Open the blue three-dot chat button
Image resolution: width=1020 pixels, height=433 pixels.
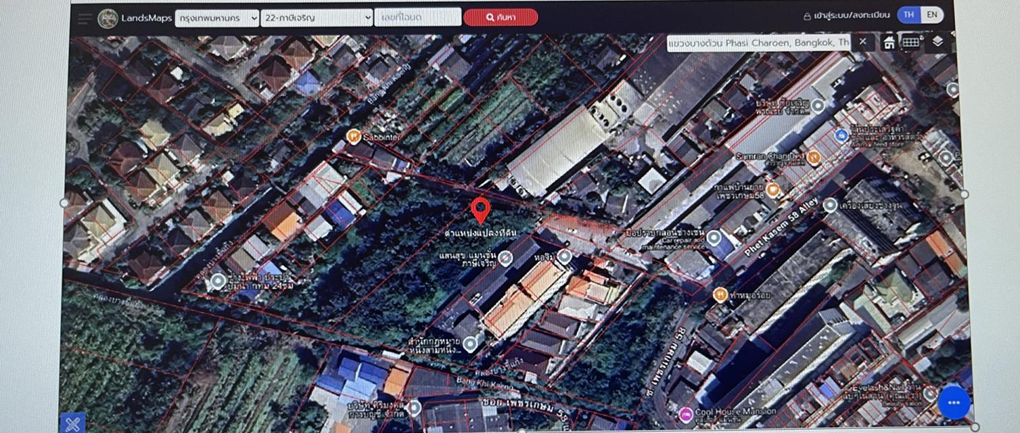pyautogui.click(x=954, y=403)
